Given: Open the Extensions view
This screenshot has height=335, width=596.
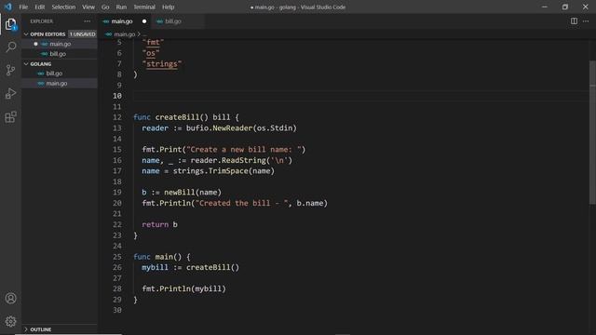Looking at the screenshot, I should 10,117.
